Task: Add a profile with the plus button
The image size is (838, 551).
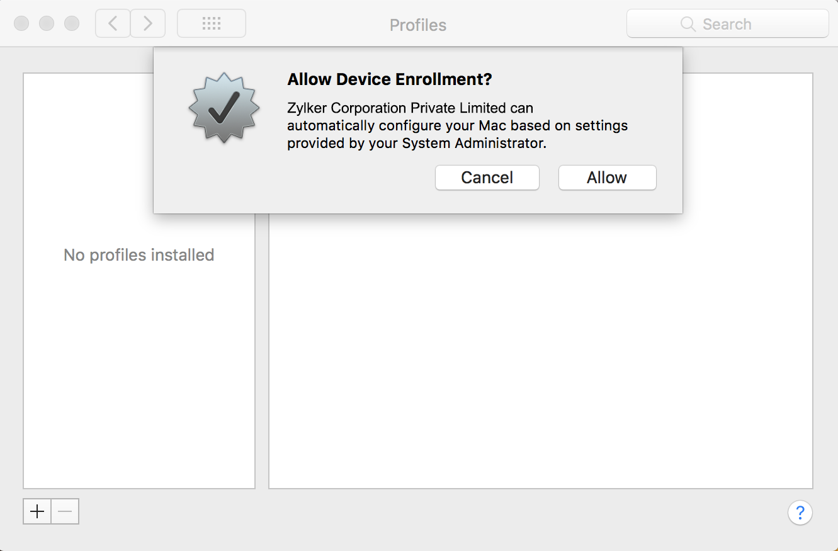Action: click(x=37, y=512)
